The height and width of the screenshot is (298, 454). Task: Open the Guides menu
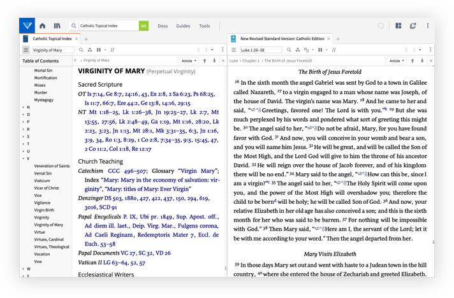pos(183,26)
